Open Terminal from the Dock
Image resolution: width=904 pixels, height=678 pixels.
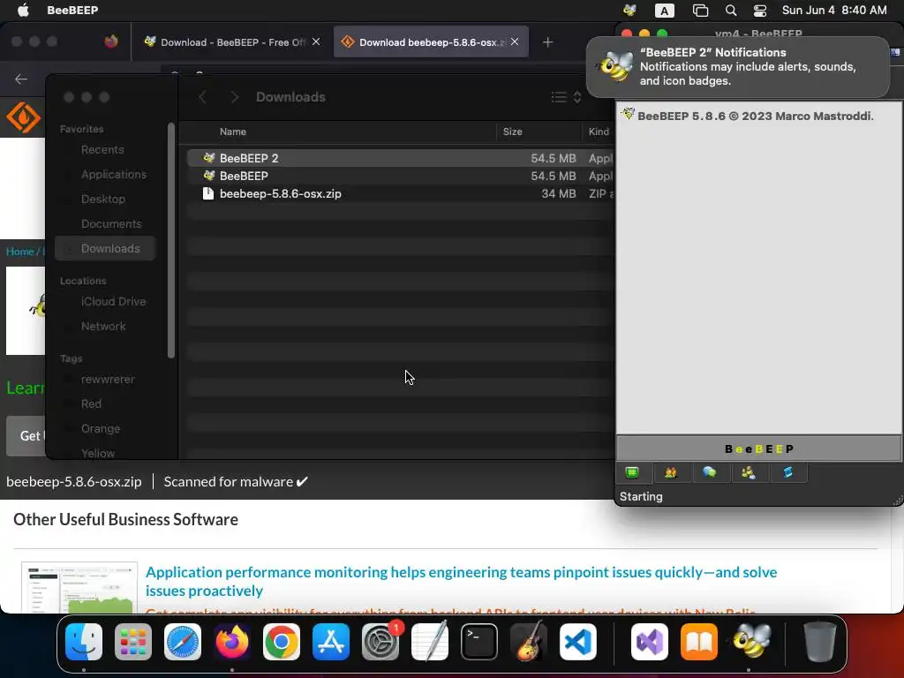coord(479,641)
